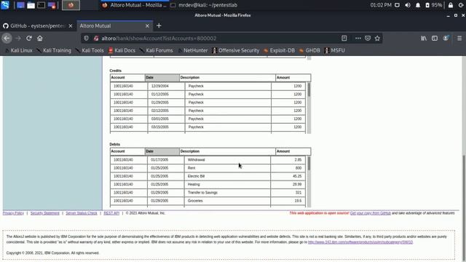
Task: Open a new browser tab
Action: click(x=159, y=26)
